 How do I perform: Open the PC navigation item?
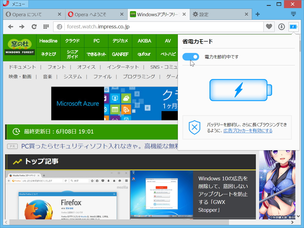(x=96, y=41)
